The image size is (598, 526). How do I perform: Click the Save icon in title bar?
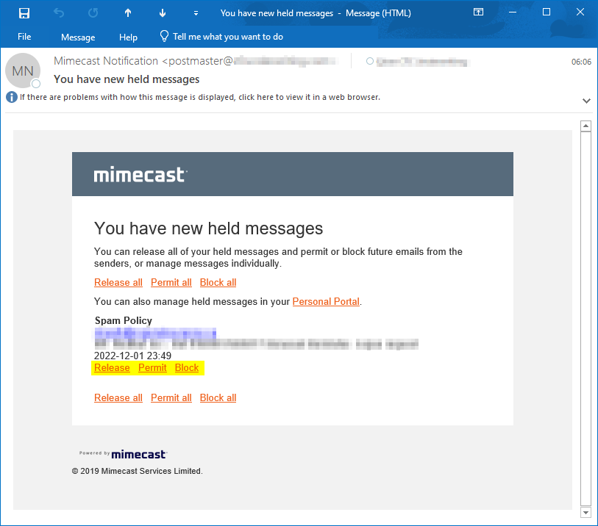(24, 13)
